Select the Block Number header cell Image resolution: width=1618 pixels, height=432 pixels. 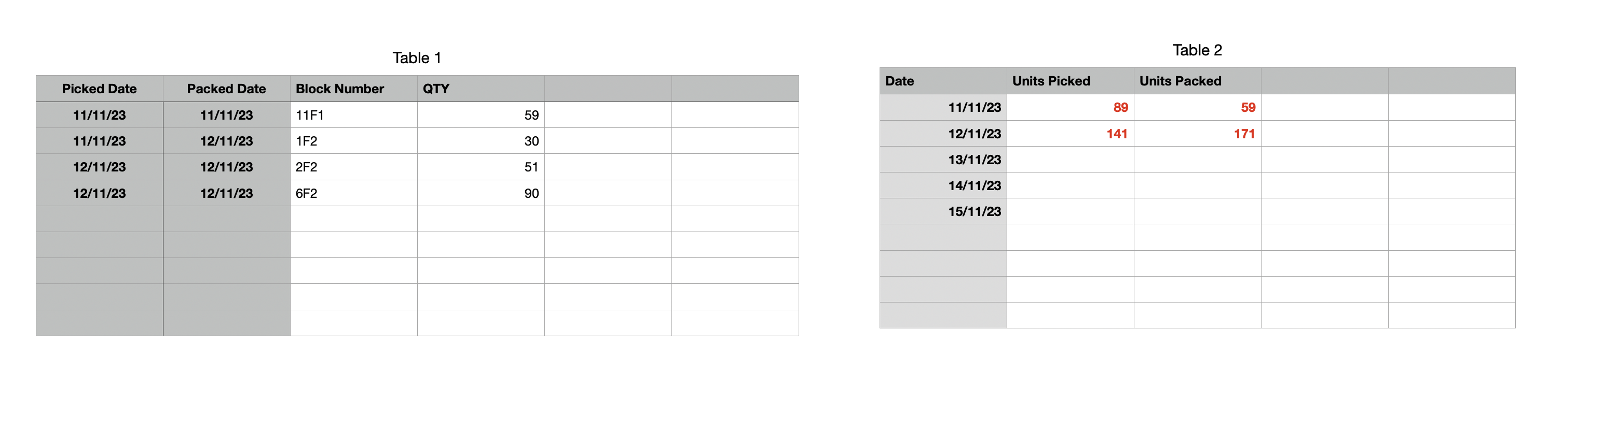click(x=353, y=89)
